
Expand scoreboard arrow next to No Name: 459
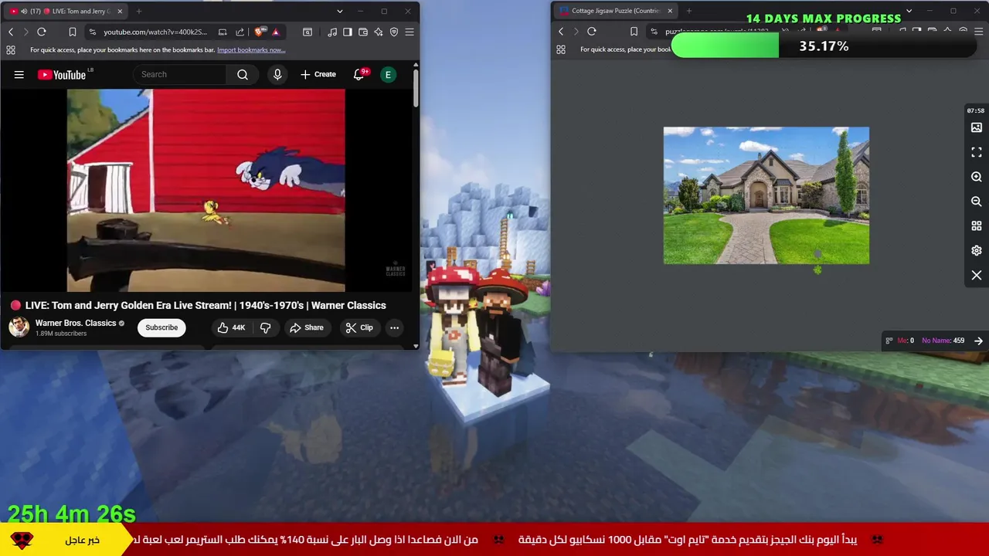point(978,341)
